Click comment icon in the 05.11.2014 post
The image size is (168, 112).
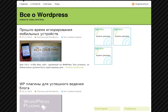pos(62,92)
